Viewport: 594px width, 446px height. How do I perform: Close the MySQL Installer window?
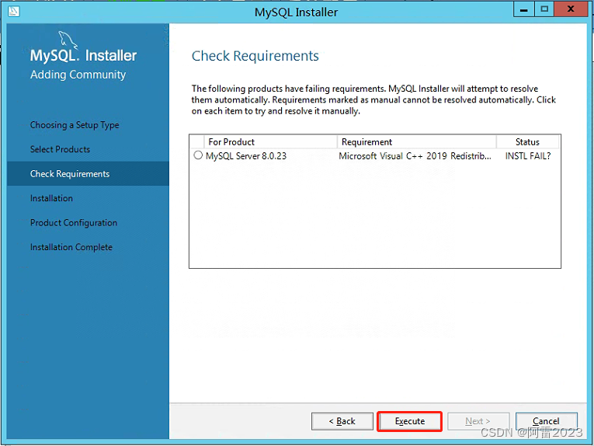point(571,9)
